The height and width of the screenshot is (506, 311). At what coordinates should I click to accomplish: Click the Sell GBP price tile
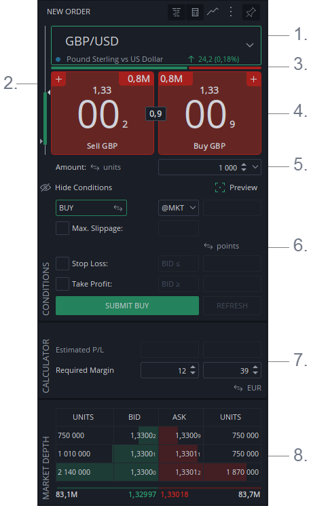[103, 113]
